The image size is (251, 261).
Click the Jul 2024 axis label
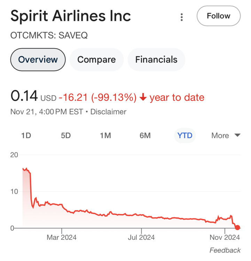point(141,238)
